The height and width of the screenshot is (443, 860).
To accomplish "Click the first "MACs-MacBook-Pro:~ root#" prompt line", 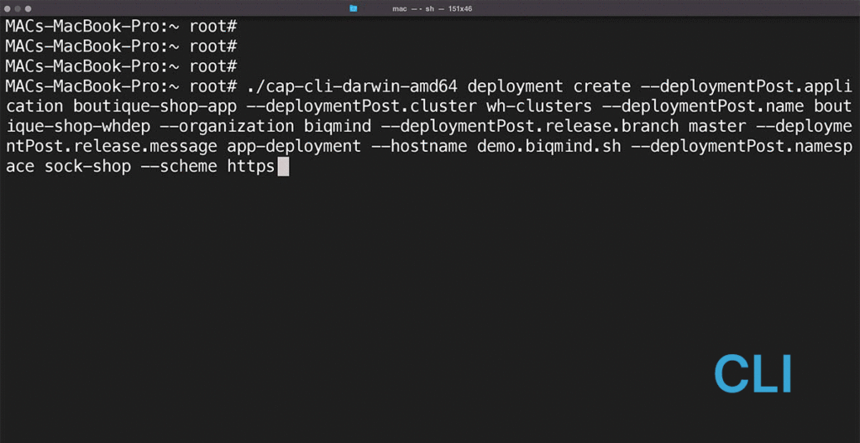I will point(121,26).
